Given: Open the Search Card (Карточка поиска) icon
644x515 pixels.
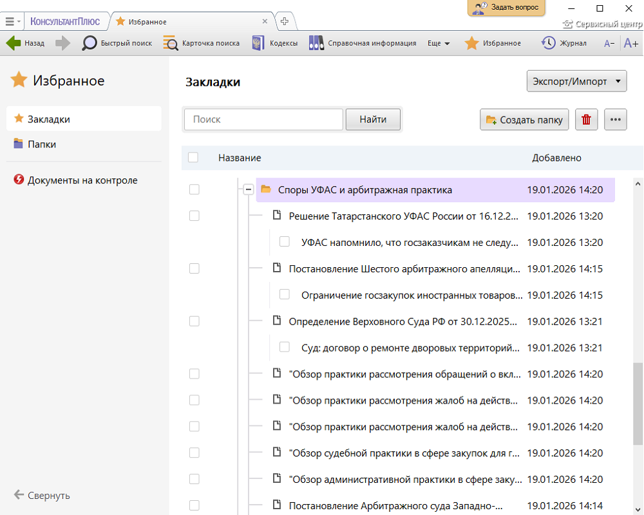Looking at the screenshot, I should pyautogui.click(x=171, y=43).
